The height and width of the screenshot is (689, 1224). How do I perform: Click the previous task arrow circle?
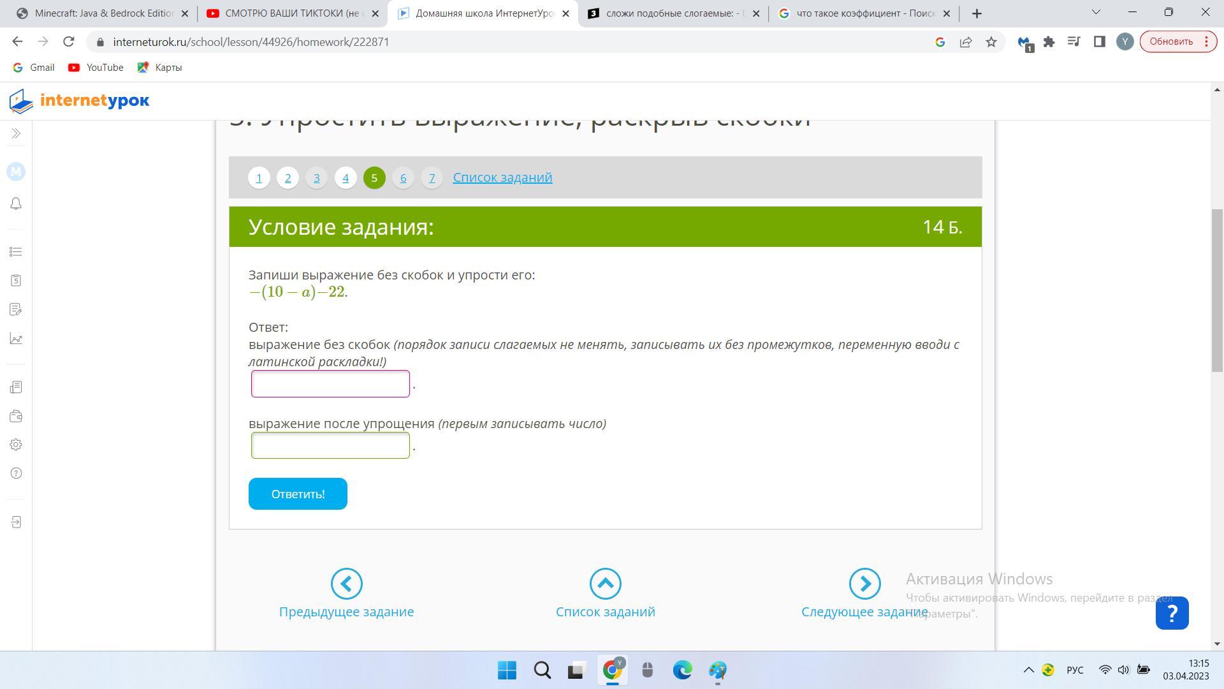point(346,584)
